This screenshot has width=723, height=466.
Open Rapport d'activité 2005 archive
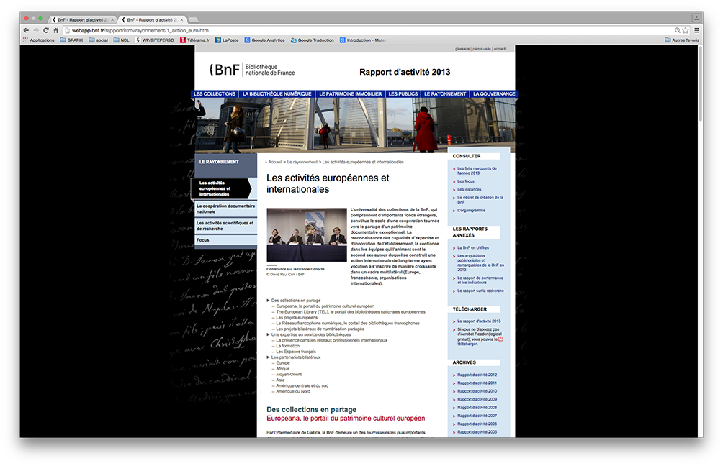tap(477, 432)
